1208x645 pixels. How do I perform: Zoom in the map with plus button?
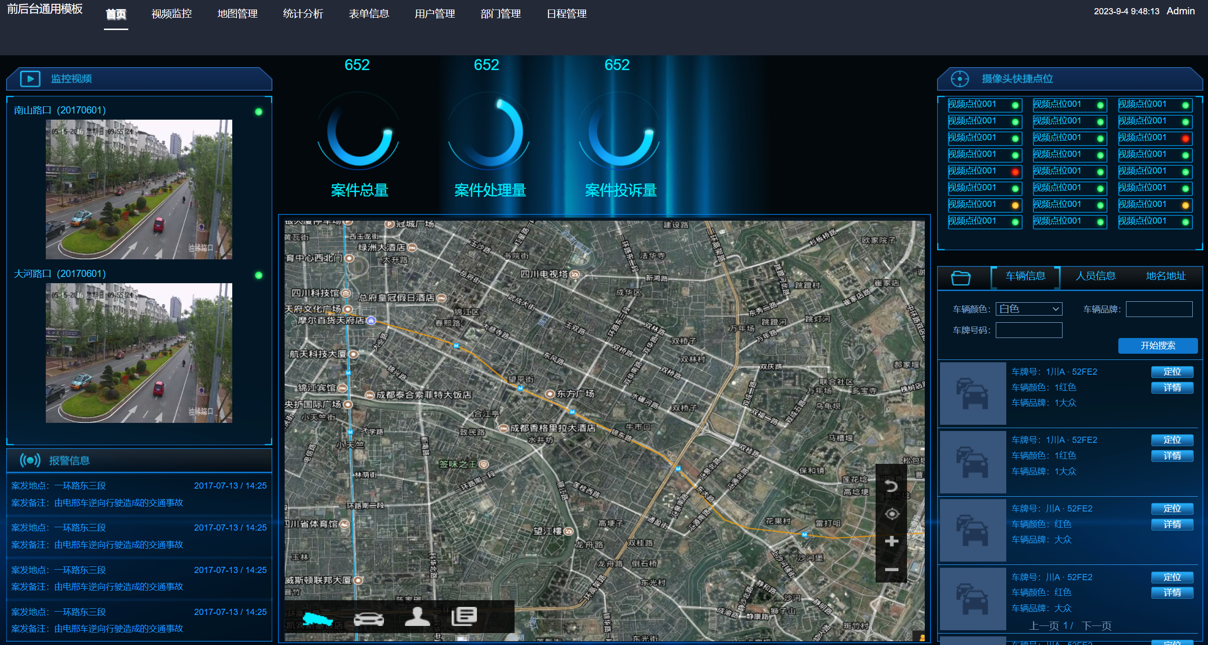[891, 541]
